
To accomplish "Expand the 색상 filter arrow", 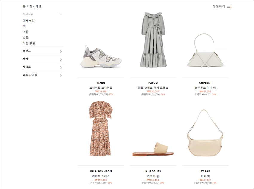I will point(61,59).
